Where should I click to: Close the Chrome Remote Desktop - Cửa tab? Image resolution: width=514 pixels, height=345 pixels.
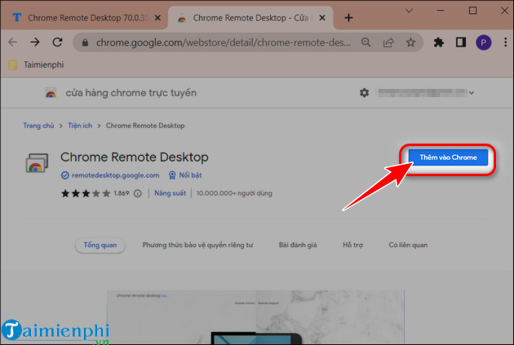[322, 18]
